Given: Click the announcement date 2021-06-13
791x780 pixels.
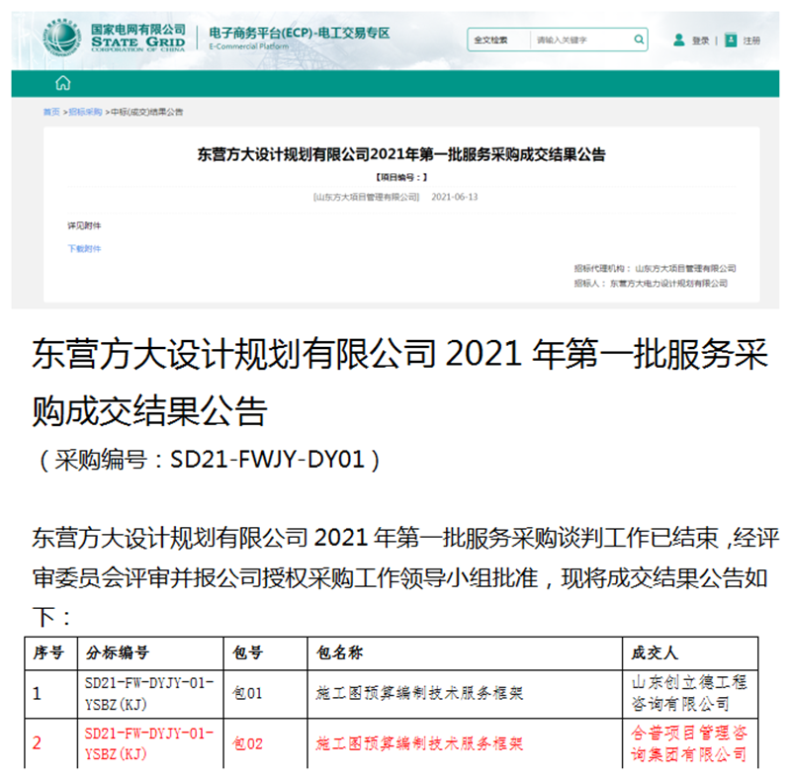Looking at the screenshot, I should click(x=455, y=197).
